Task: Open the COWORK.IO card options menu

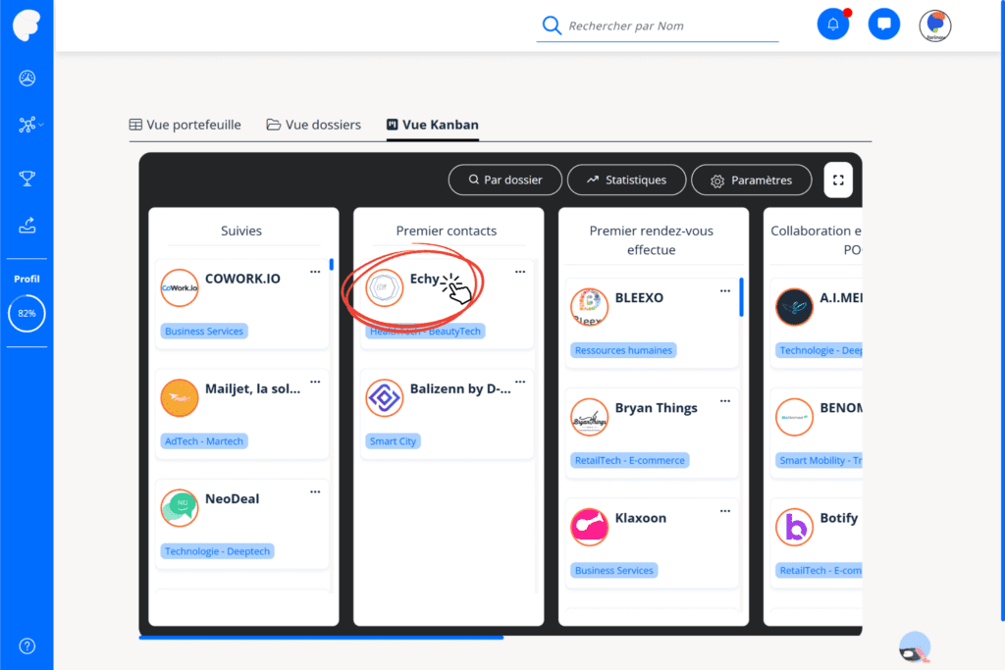Action: point(315,272)
